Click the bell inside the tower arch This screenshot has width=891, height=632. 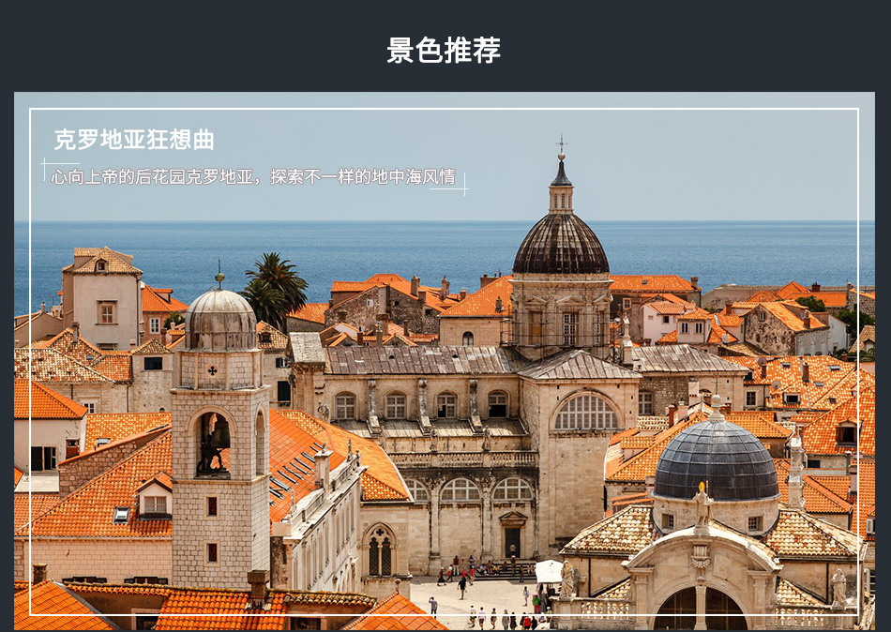coord(214,442)
